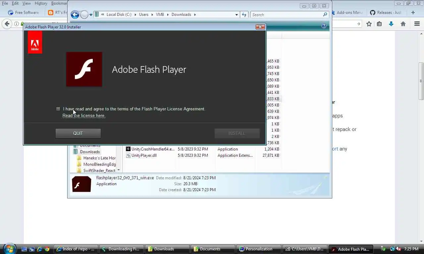Screen dimensions: 424x254
Task: Close the Adobe Flash Player installer window
Action: pos(260,27)
